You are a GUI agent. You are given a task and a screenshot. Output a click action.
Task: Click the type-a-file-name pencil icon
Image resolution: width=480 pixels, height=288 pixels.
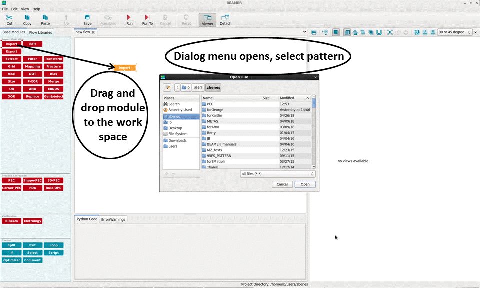167,87
